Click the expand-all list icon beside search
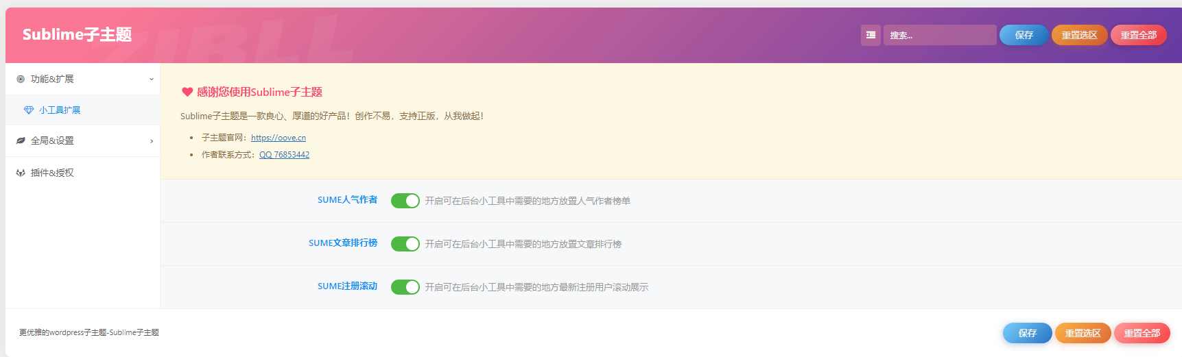The height and width of the screenshot is (357, 1182). [x=871, y=35]
